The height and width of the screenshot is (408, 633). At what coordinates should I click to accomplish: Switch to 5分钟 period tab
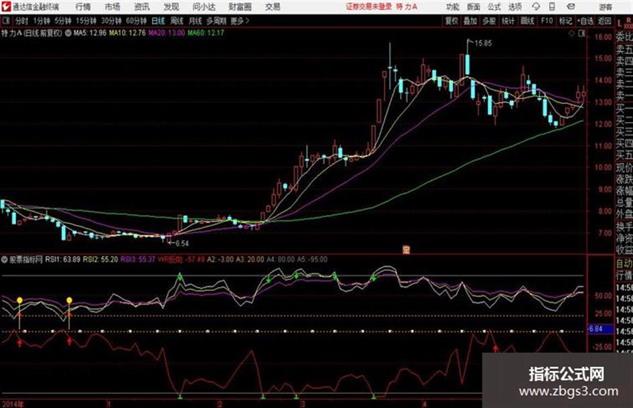(x=63, y=21)
